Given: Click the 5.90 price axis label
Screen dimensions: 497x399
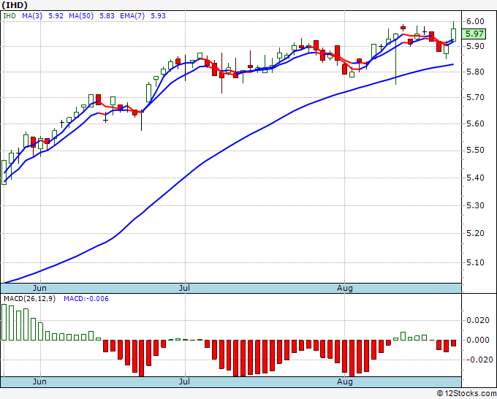Looking at the screenshot, I should [x=475, y=46].
